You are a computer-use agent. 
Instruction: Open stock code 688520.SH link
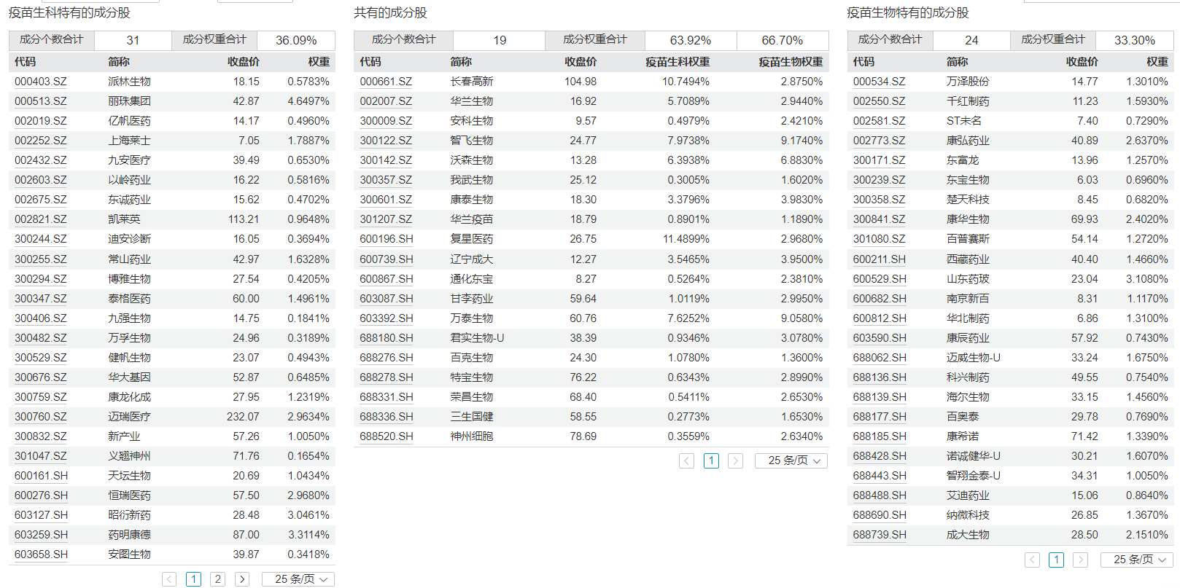tap(387, 436)
